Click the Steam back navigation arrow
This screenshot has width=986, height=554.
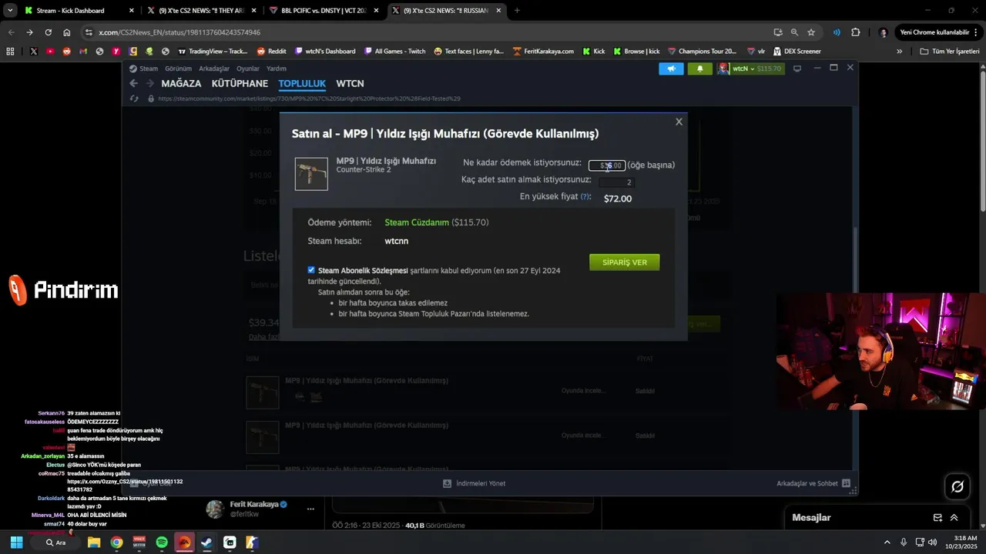(134, 83)
